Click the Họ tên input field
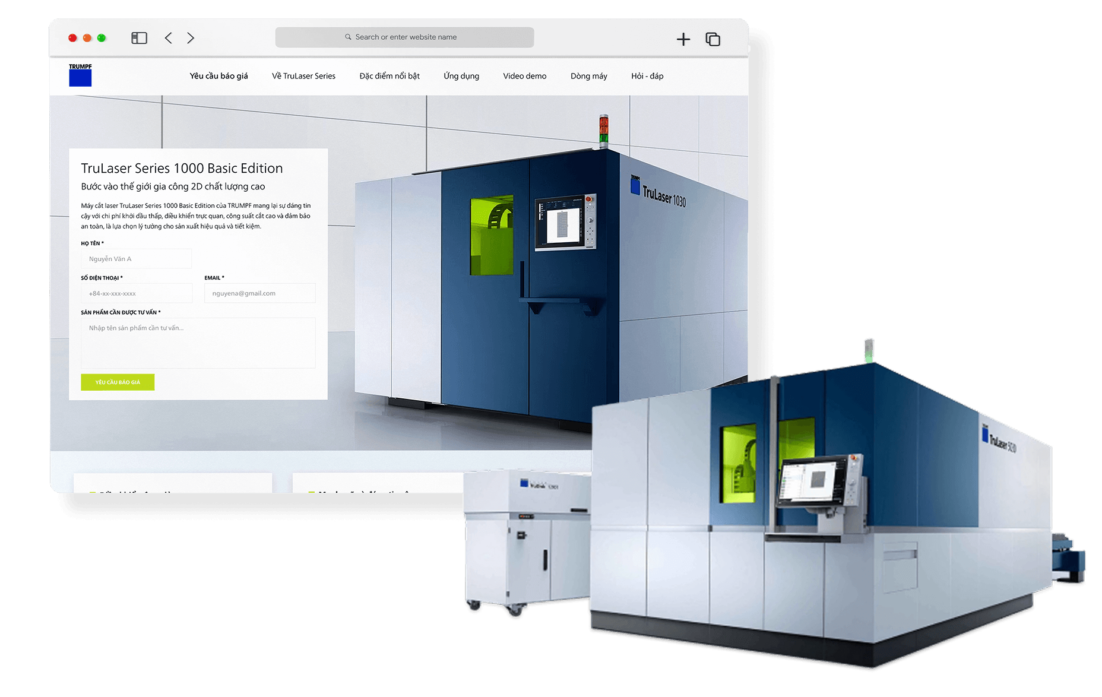This screenshot has width=1102, height=697. click(x=137, y=259)
